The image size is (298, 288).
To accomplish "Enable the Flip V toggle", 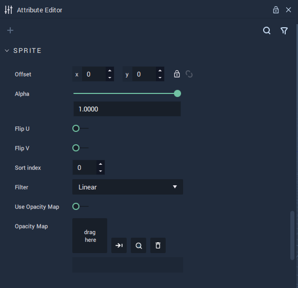I will [80, 148].
